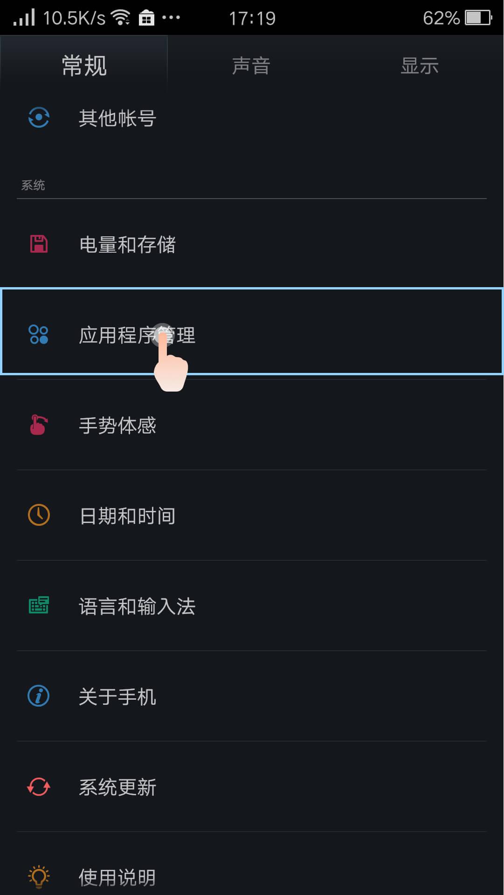The height and width of the screenshot is (895, 504).
Task: Tap the red hand gesture icon
Action: click(39, 425)
